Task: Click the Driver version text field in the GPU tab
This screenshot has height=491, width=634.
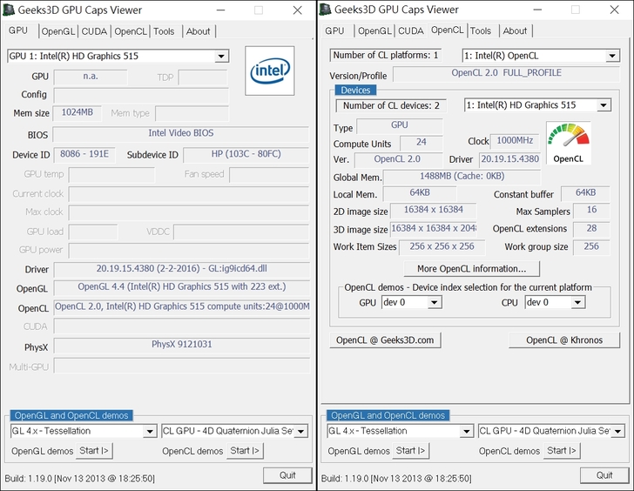Action: tap(180, 269)
